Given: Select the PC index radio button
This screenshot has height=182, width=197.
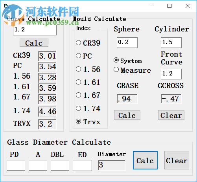Looking at the screenshot, I should 78,56.
